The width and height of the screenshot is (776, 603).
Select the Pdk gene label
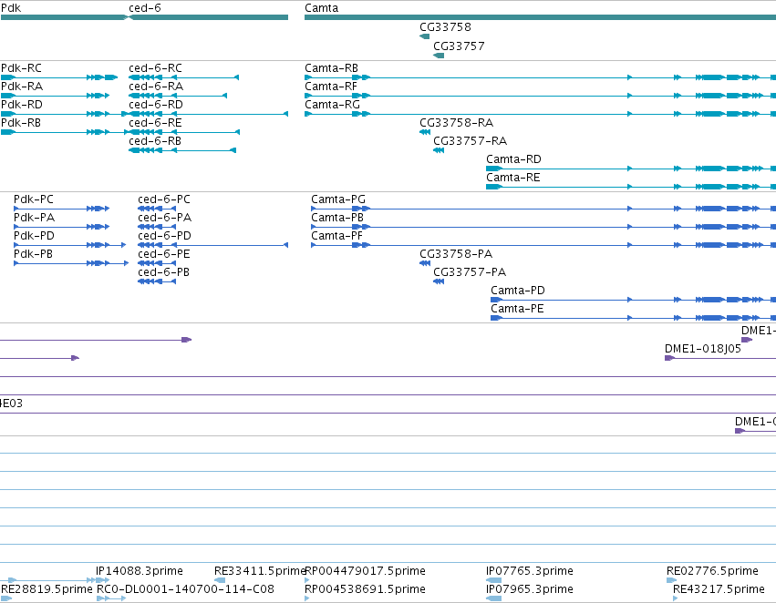tap(11, 8)
